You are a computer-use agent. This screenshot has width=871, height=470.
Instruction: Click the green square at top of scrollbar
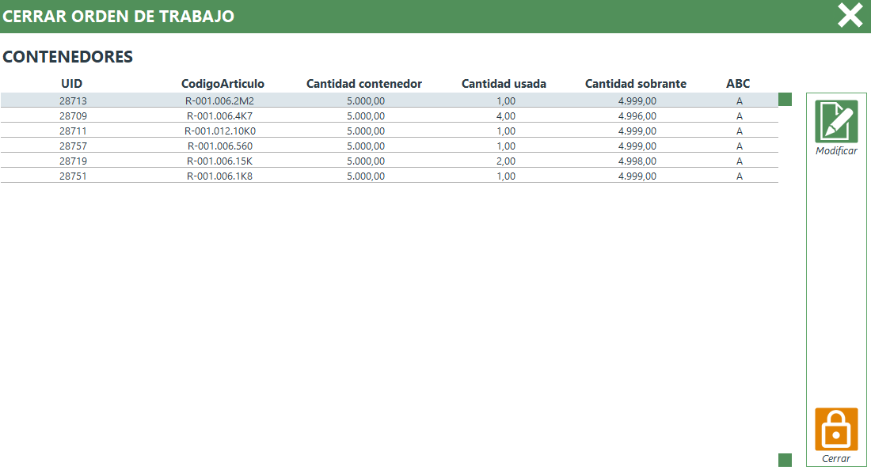785,100
